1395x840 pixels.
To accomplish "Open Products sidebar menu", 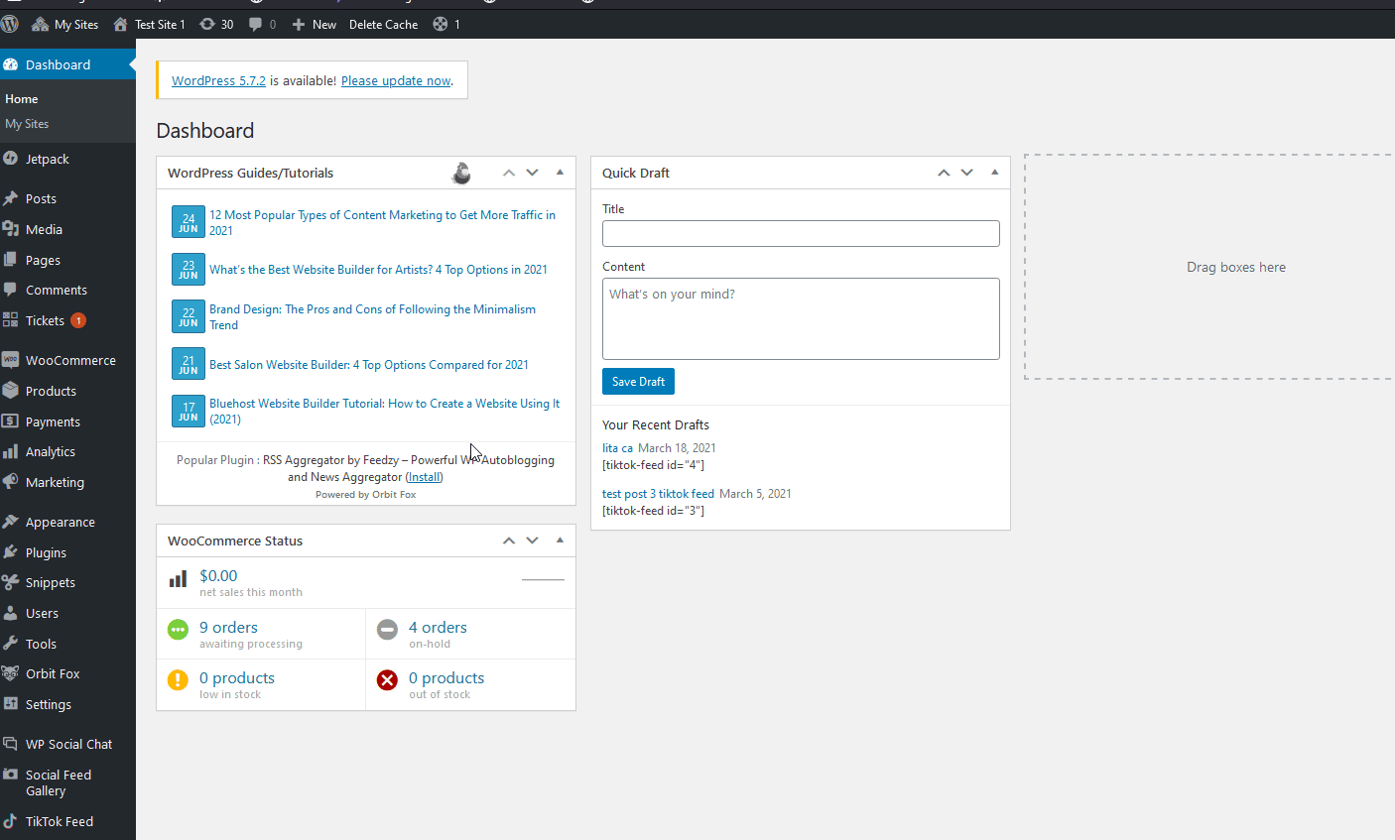I will tap(67, 391).
